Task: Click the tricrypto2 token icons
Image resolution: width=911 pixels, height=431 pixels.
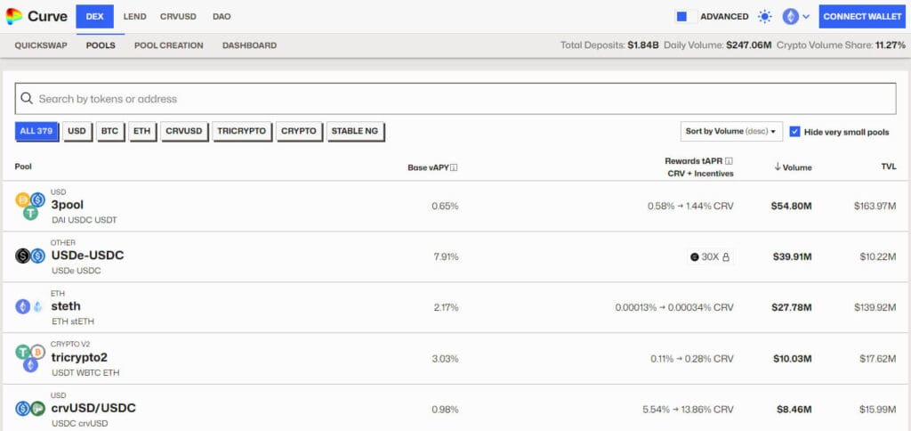Action: point(30,358)
